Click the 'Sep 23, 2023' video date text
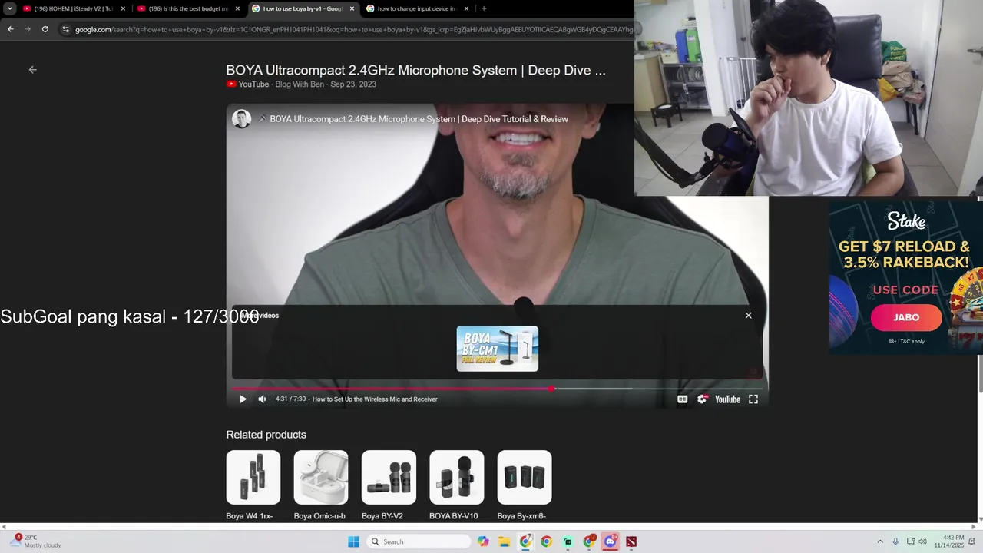The width and height of the screenshot is (983, 553). click(x=353, y=84)
